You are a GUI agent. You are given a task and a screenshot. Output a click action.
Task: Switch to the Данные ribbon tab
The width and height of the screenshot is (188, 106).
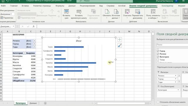point(72,6)
